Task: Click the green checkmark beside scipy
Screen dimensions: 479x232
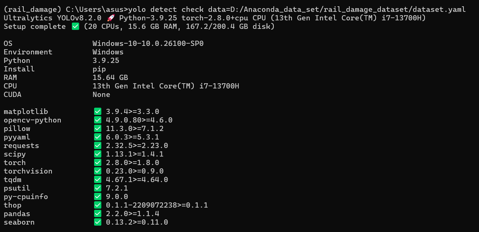Action: [97, 154]
